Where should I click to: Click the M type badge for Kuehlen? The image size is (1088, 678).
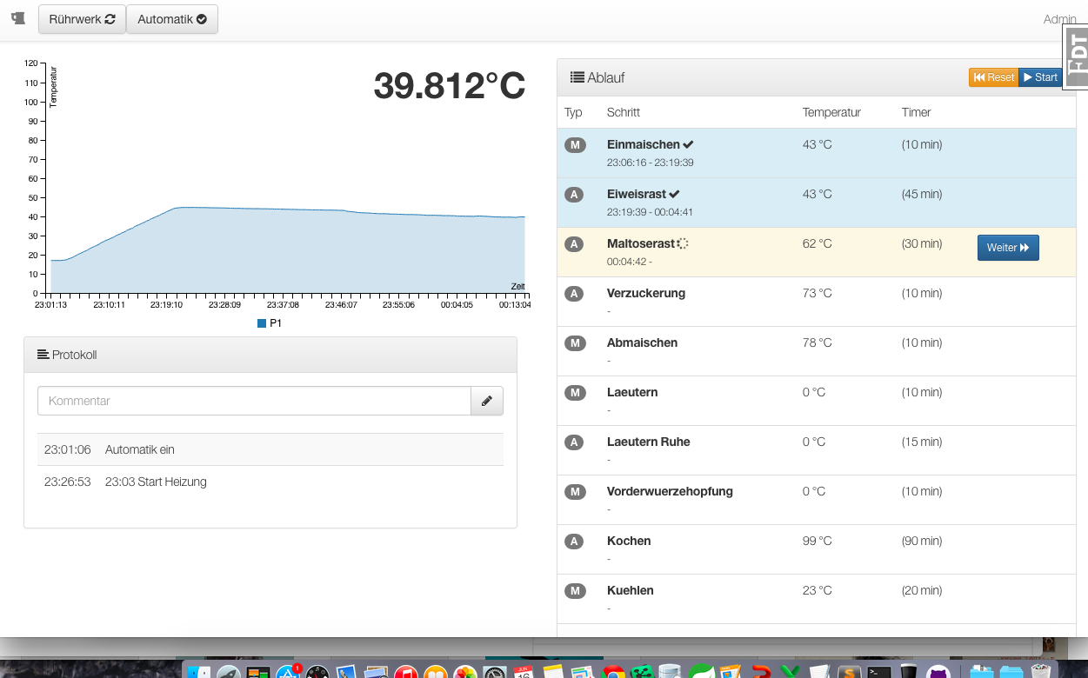(575, 591)
